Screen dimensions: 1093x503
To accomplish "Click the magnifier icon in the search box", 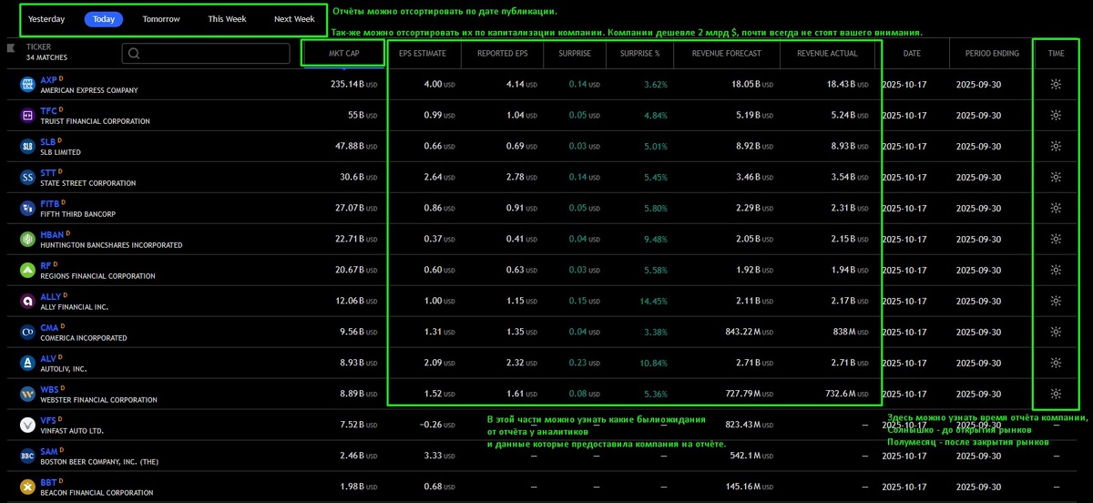I will 135,53.
